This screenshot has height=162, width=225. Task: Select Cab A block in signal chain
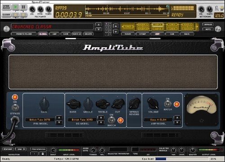coord(172,24)
